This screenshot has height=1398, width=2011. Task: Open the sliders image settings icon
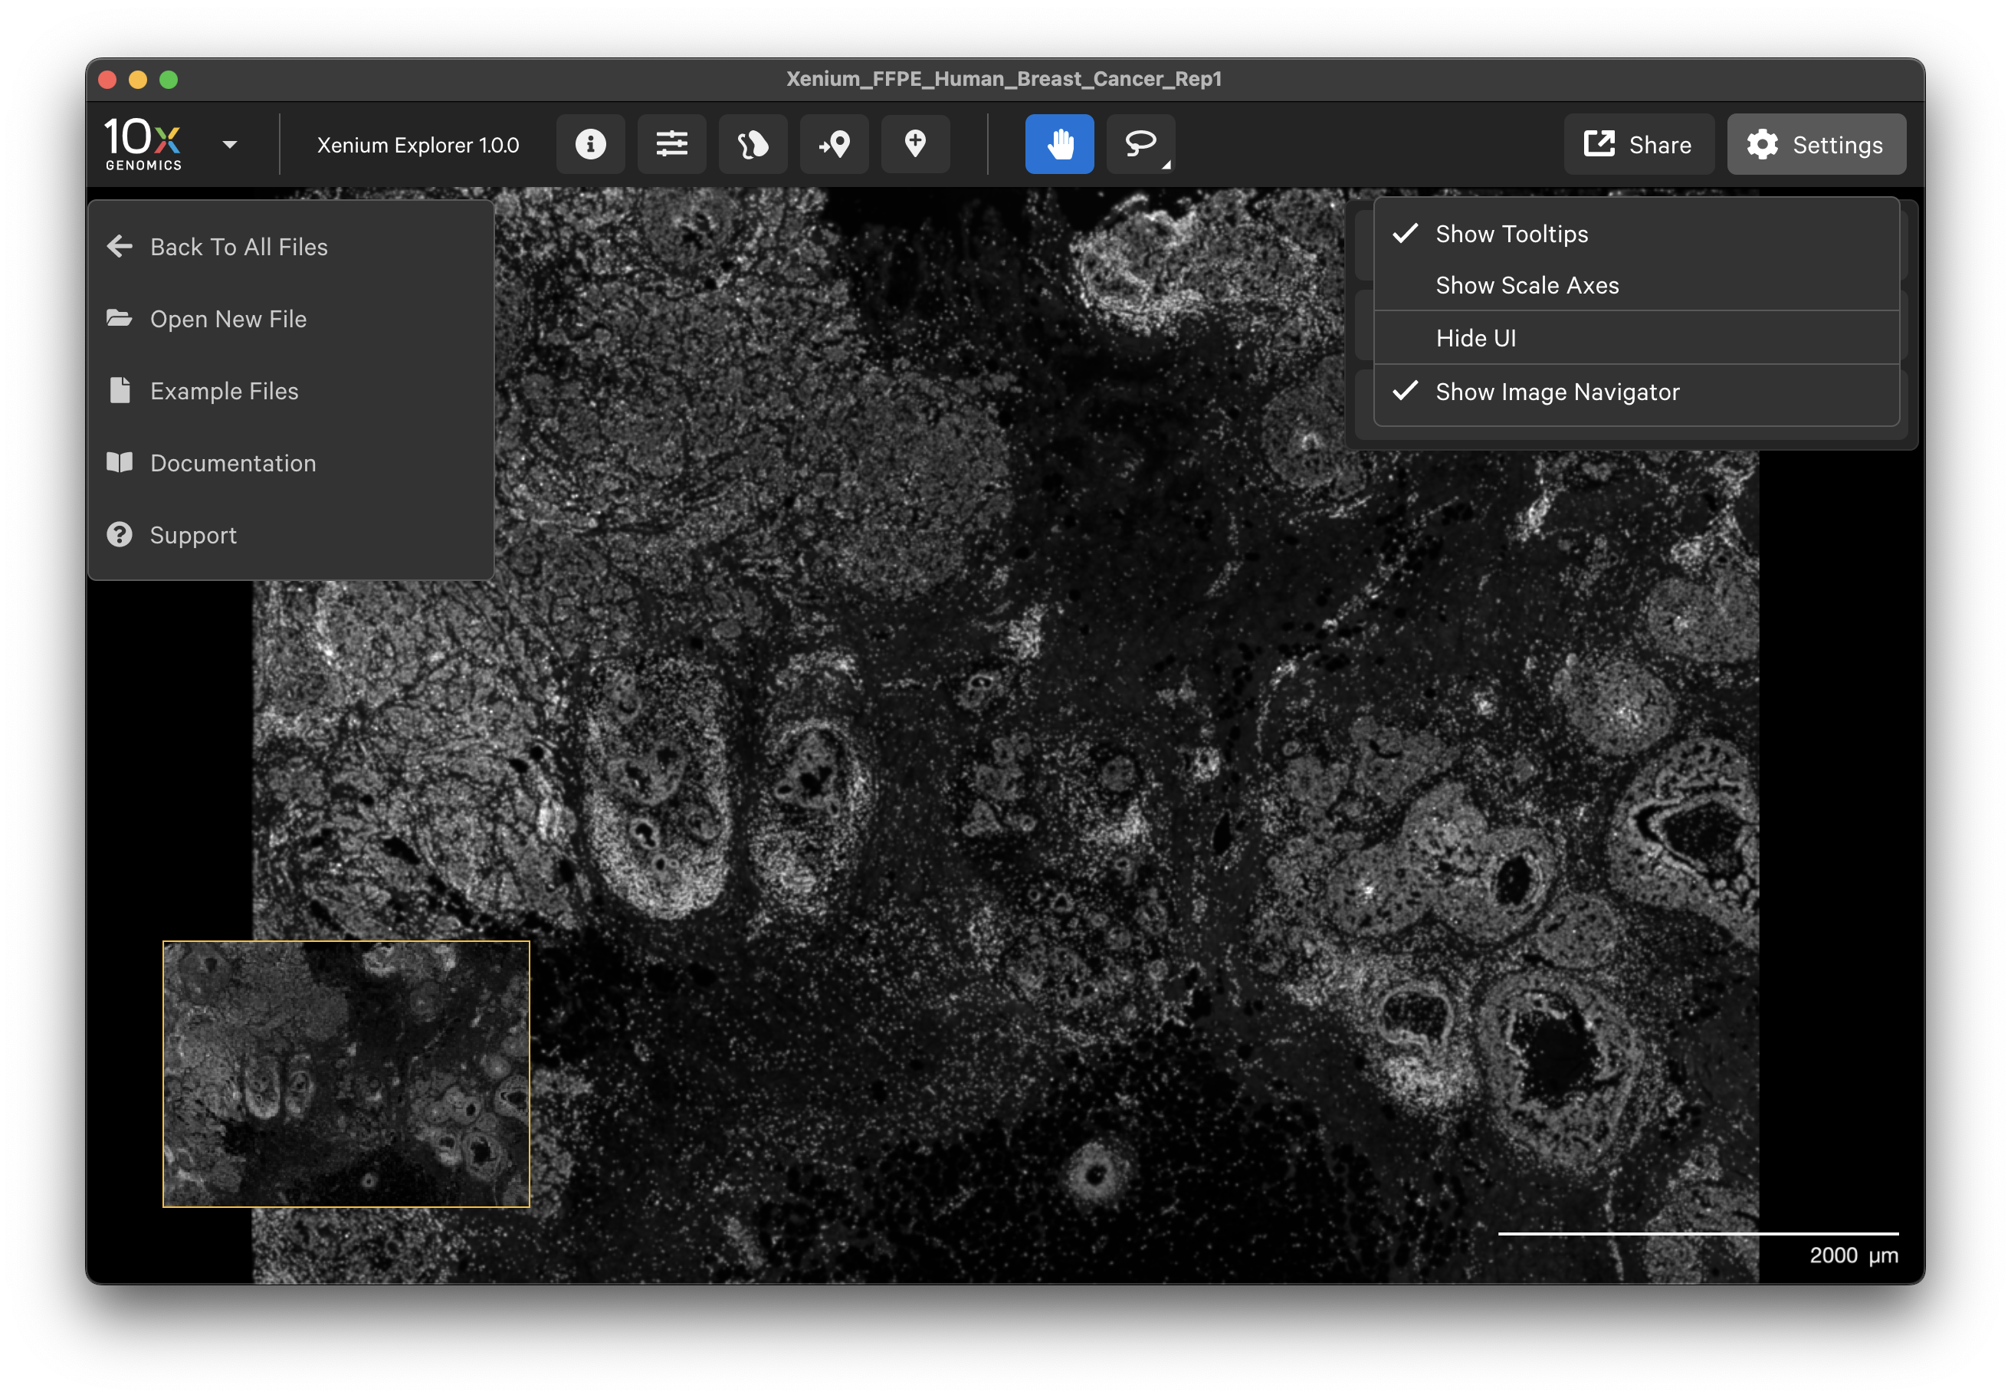click(x=672, y=143)
